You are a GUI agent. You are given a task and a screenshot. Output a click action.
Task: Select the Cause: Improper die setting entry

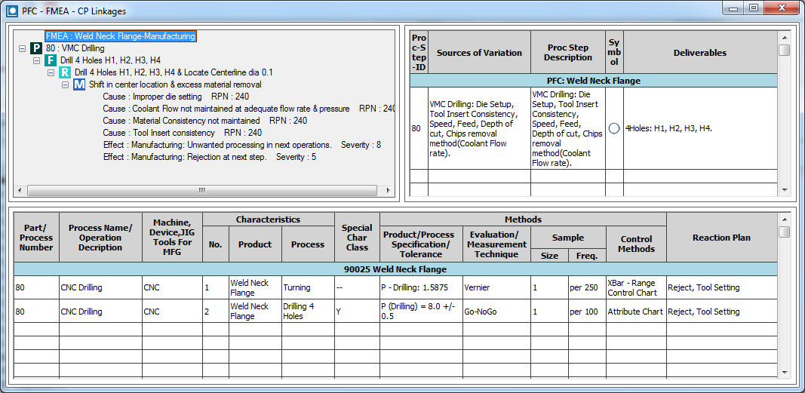[x=152, y=97]
